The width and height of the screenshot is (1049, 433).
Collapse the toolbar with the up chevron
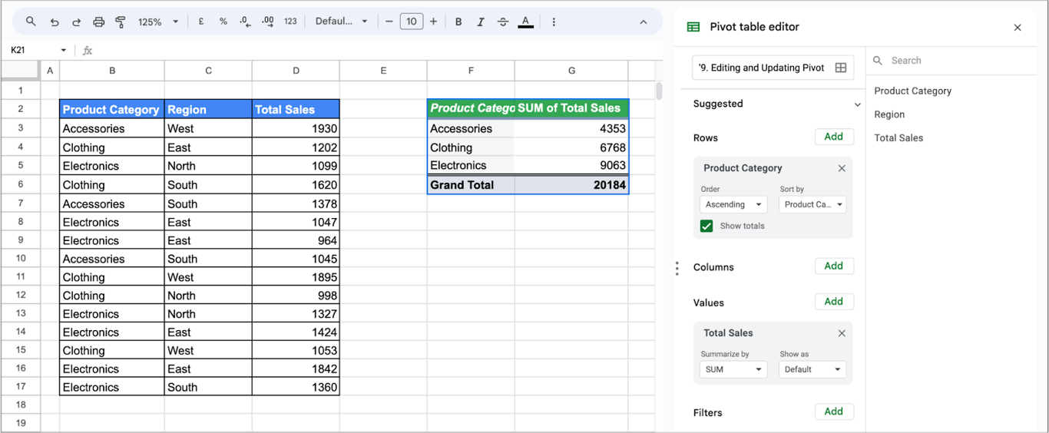644,21
